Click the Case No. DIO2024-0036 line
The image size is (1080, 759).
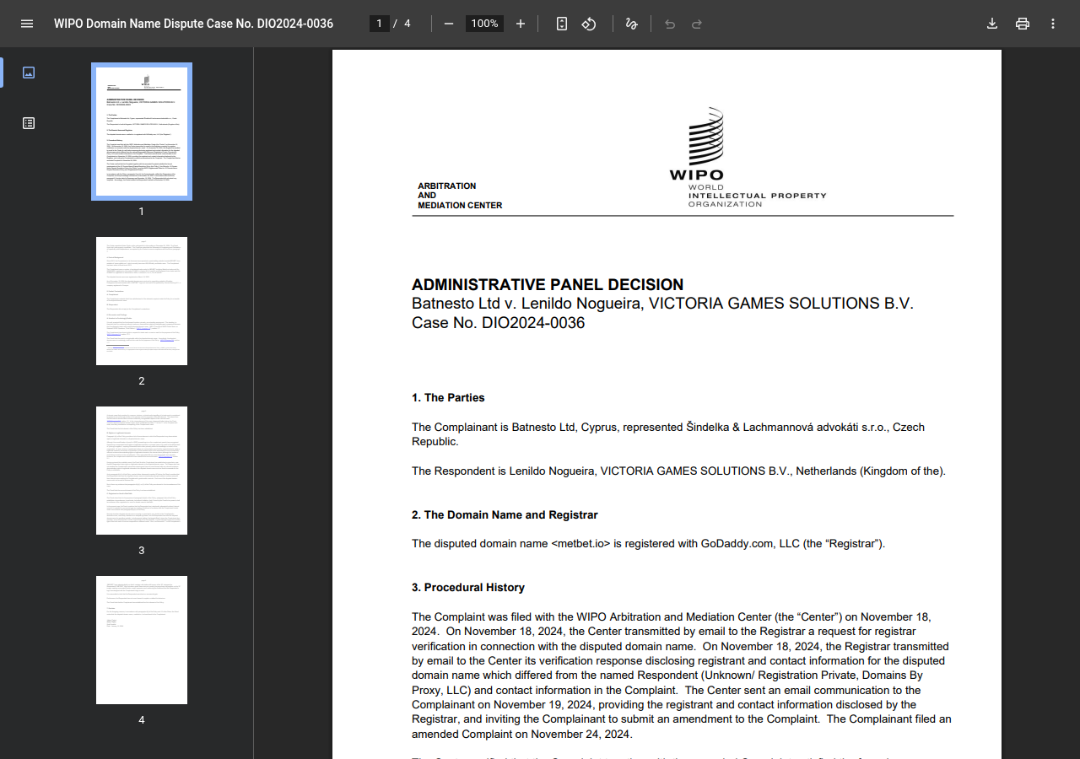pyautogui.click(x=498, y=323)
